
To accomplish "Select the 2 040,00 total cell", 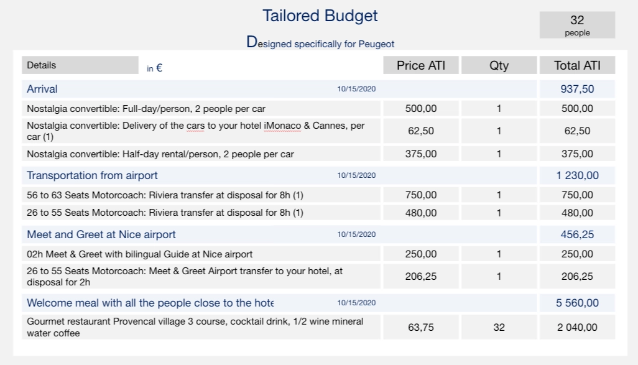I will tap(577, 327).
